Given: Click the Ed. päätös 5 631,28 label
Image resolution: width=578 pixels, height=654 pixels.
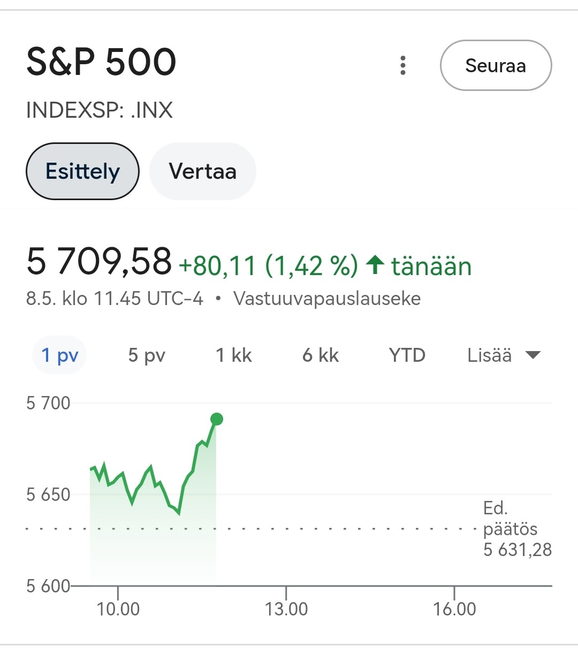Looking at the screenshot, I should click(x=517, y=529).
